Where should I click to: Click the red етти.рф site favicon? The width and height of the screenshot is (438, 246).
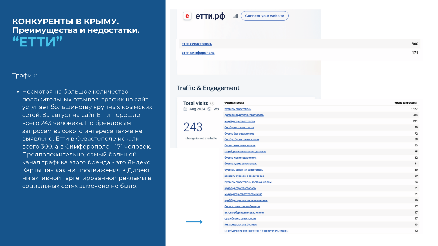(187, 16)
